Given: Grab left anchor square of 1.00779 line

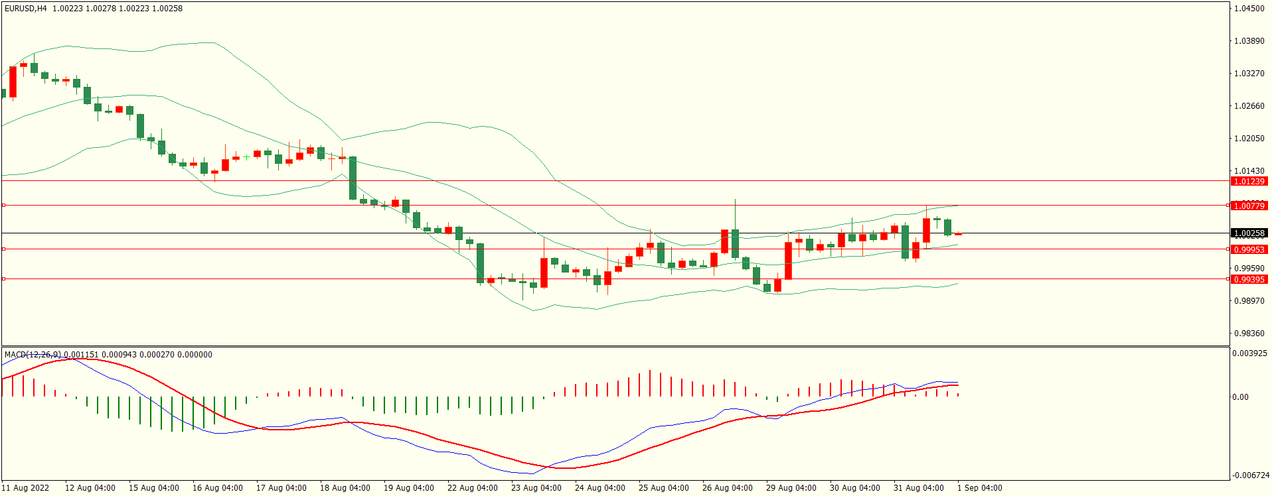Looking at the screenshot, I should tap(3, 206).
